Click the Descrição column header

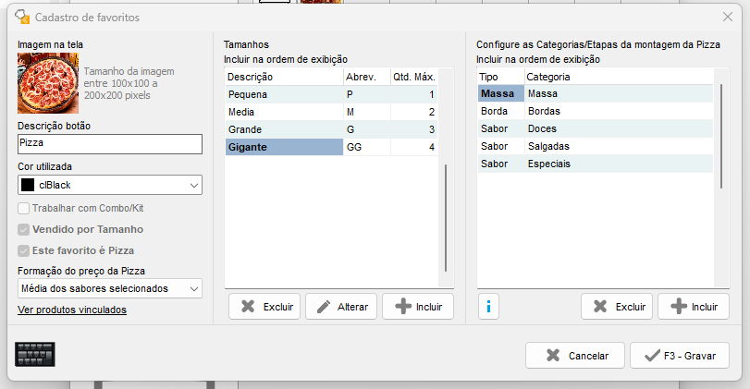pos(283,77)
